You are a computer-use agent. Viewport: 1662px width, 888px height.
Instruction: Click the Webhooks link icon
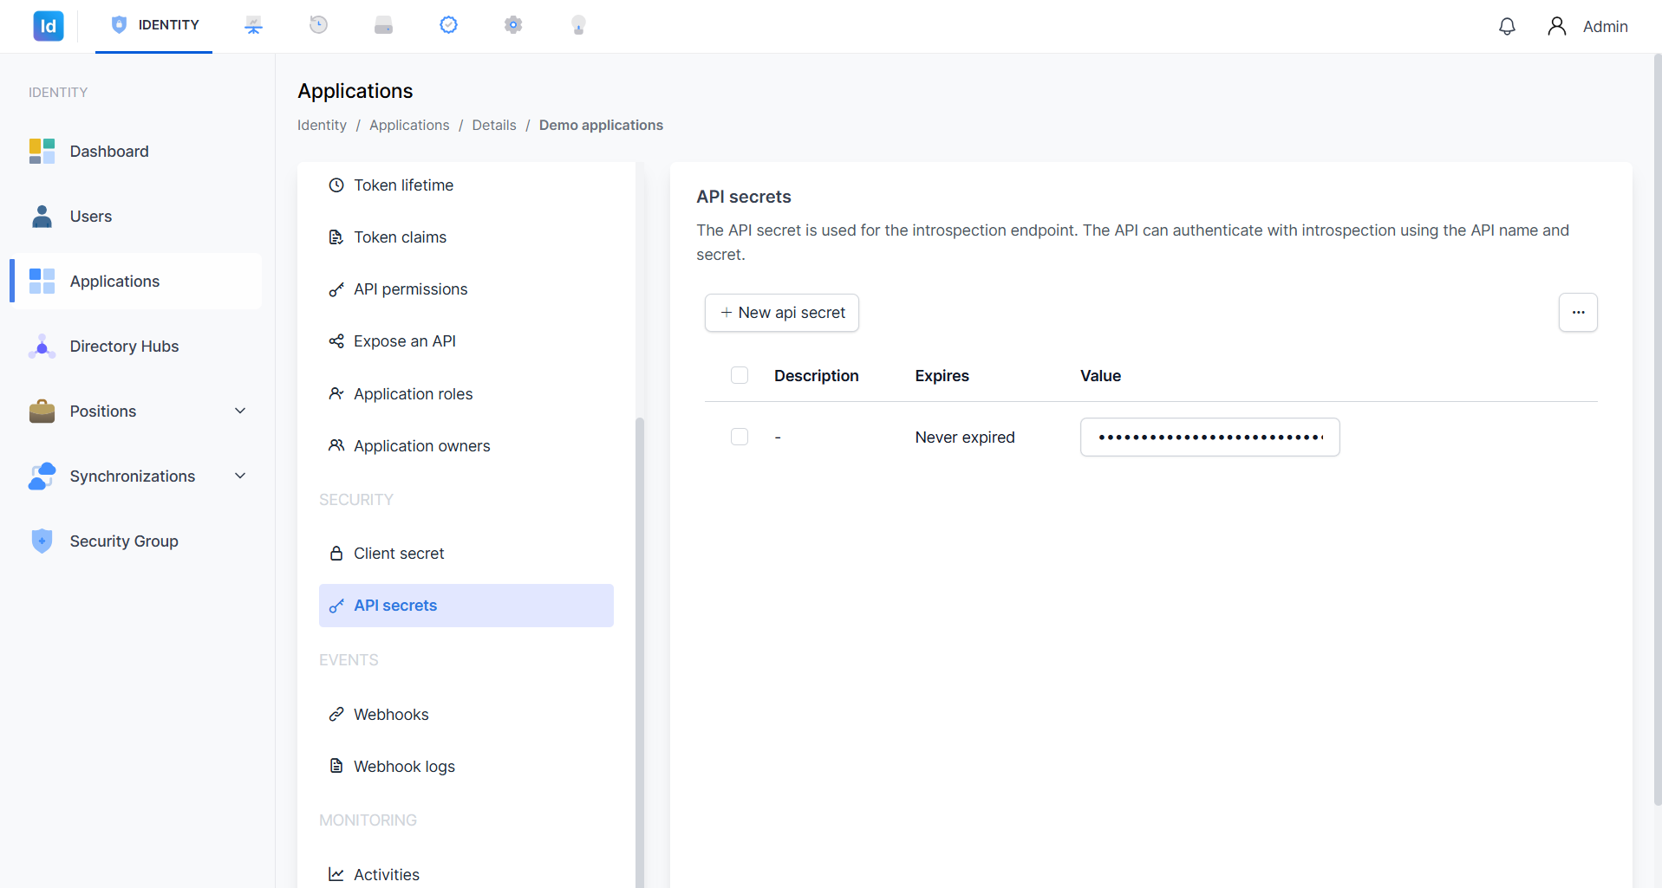click(x=336, y=715)
